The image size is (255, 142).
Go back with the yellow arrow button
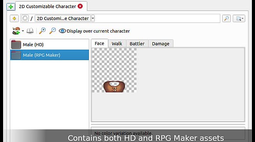(14, 19)
